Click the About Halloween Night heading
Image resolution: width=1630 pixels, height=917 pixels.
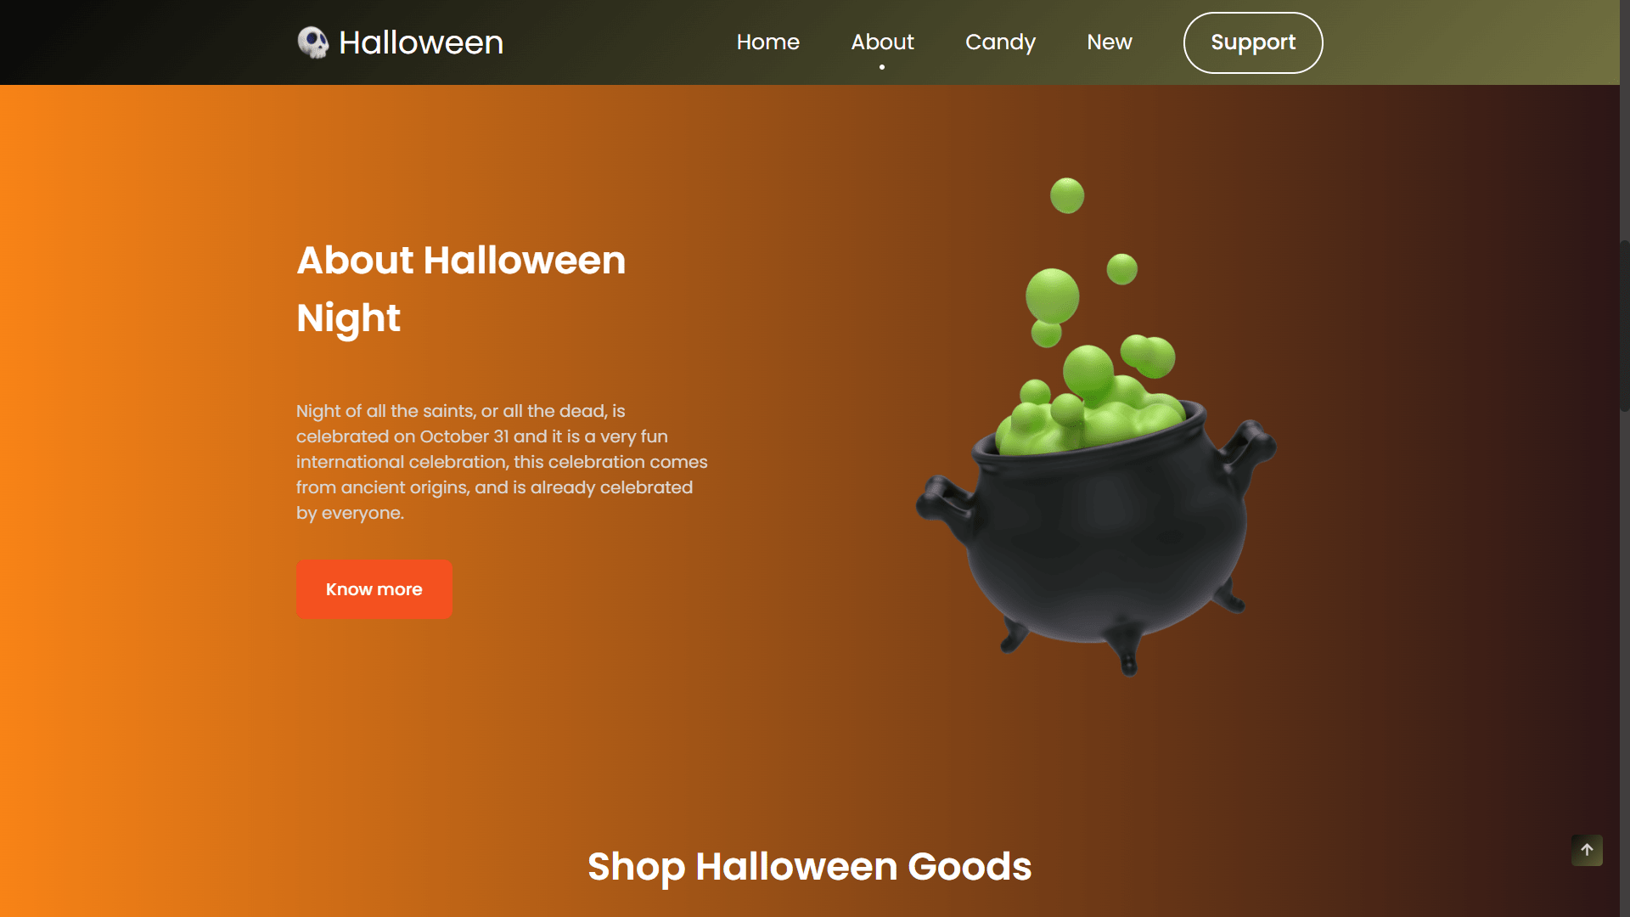tap(461, 289)
